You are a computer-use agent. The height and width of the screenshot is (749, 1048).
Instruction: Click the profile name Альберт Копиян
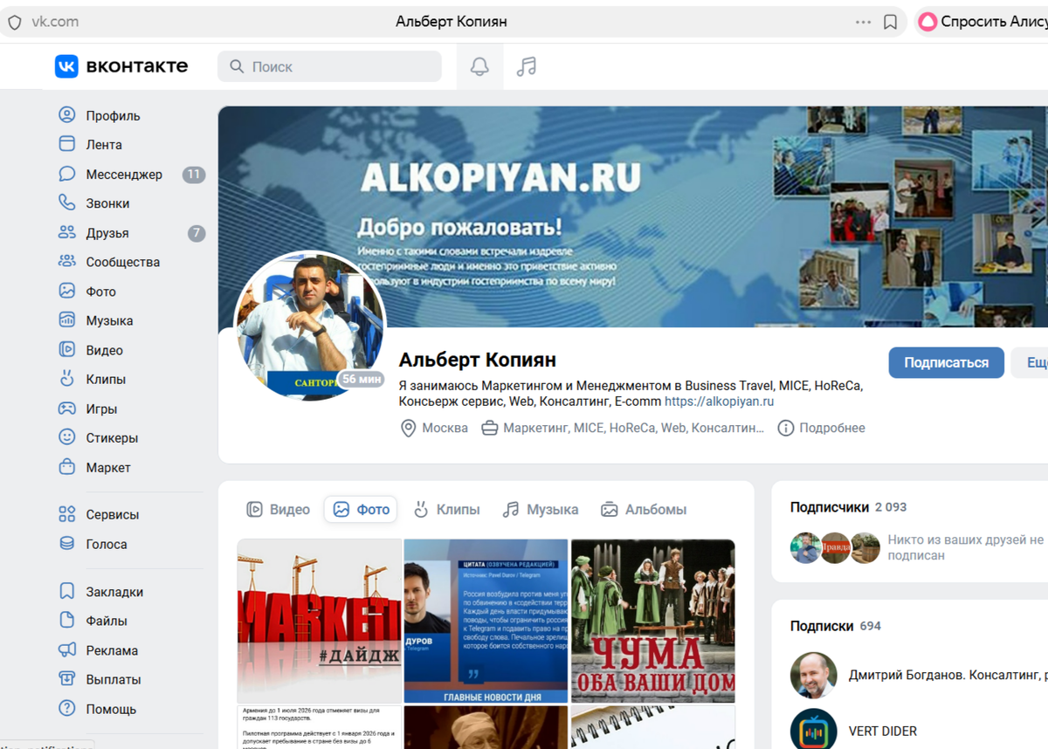(477, 360)
